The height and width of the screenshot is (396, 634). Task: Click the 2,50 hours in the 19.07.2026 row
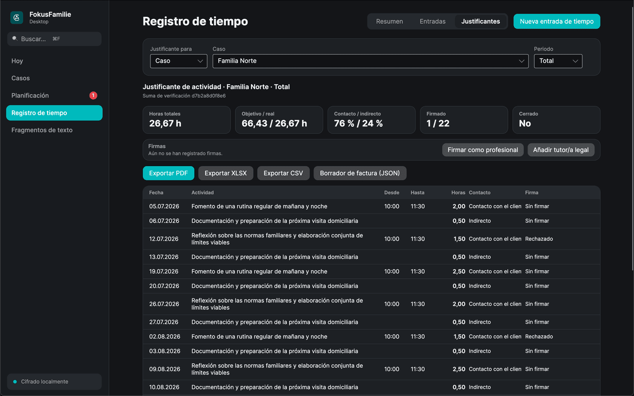[459, 271]
